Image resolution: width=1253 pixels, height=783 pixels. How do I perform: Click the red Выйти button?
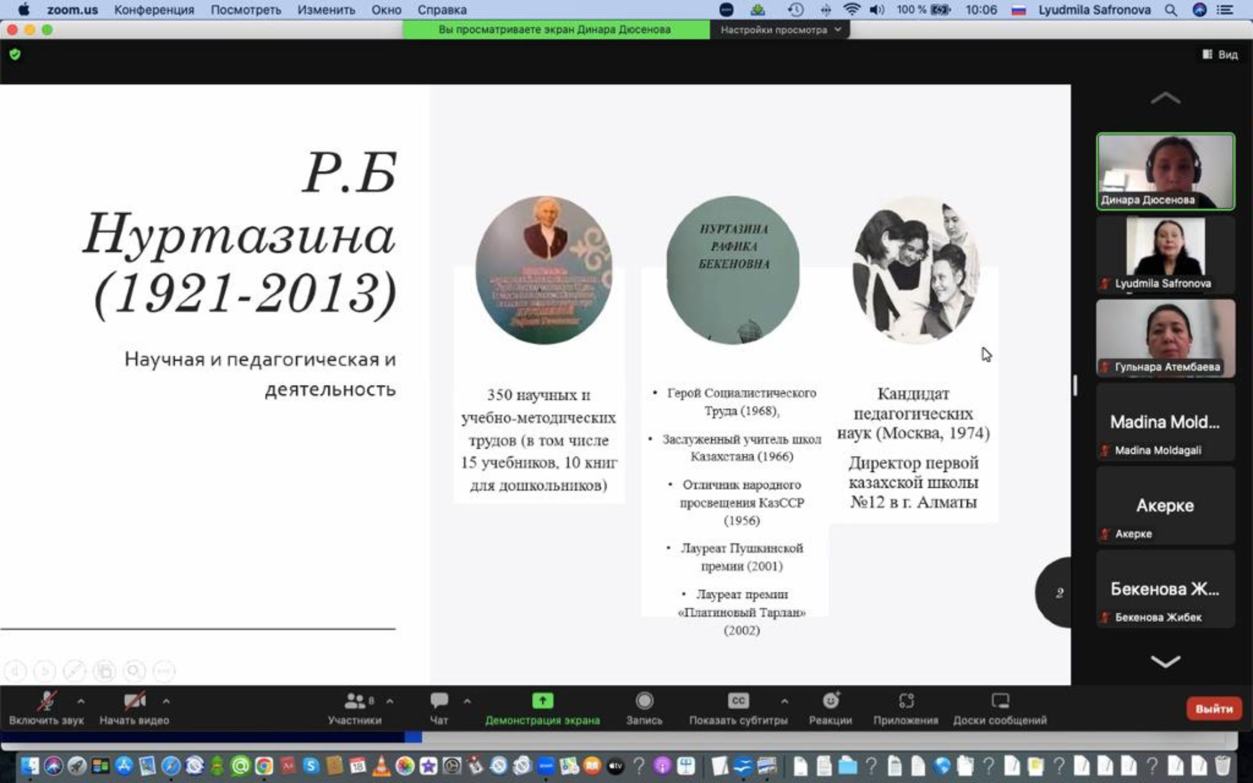tap(1214, 709)
